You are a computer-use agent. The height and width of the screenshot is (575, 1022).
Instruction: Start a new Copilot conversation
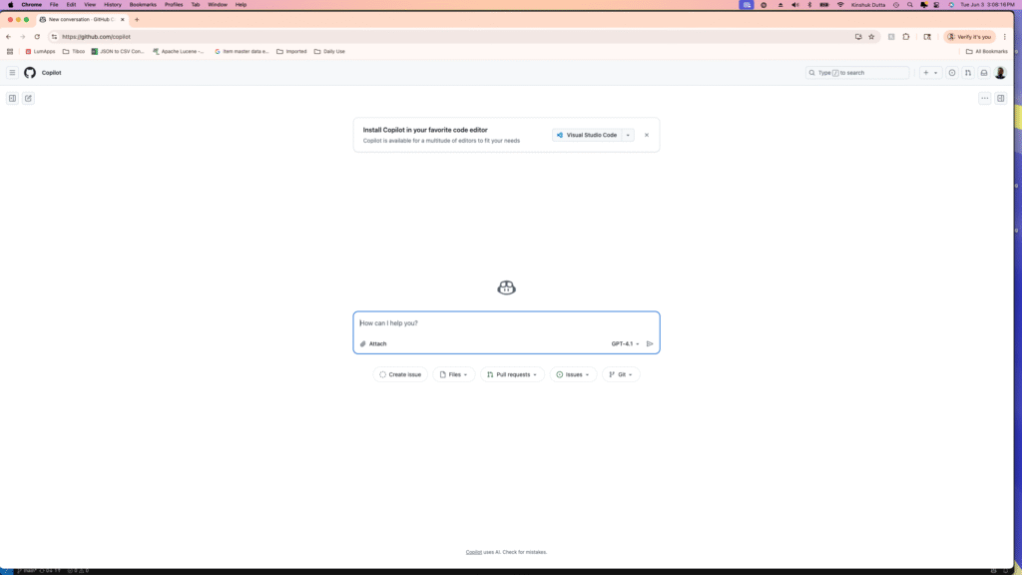28,99
